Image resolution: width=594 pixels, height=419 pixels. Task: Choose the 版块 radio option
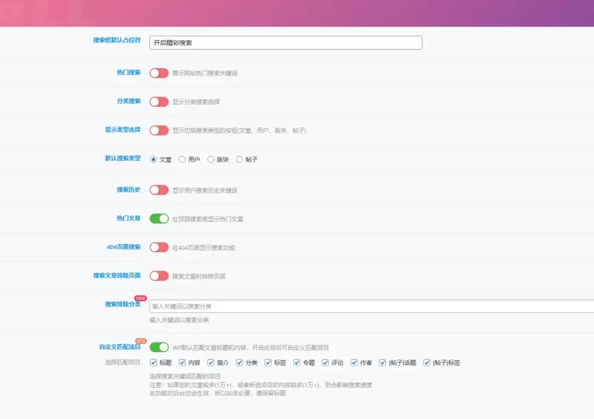[x=211, y=159]
